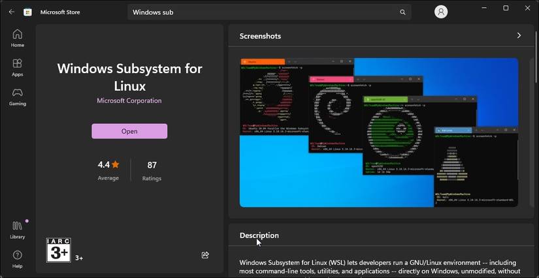Click the IARC 3+ rating badge
The width and height of the screenshot is (539, 278).
[58, 250]
